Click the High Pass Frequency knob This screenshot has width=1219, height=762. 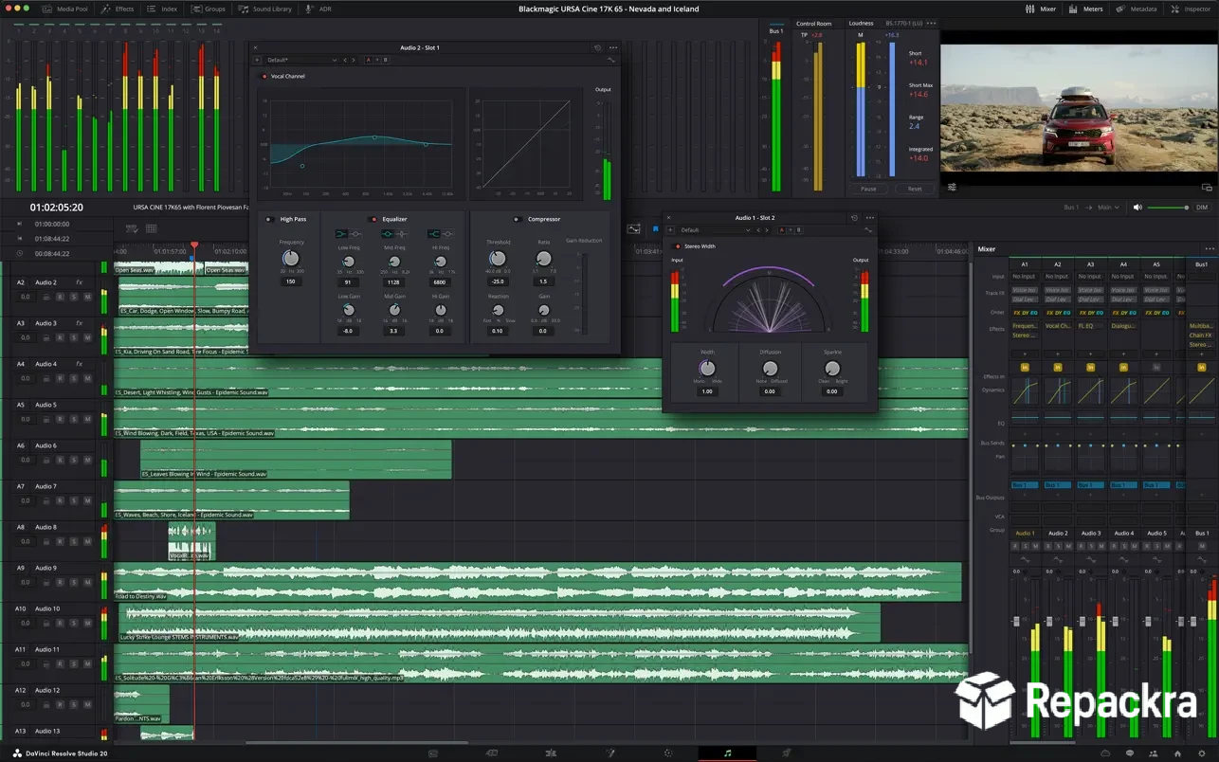[x=291, y=259]
